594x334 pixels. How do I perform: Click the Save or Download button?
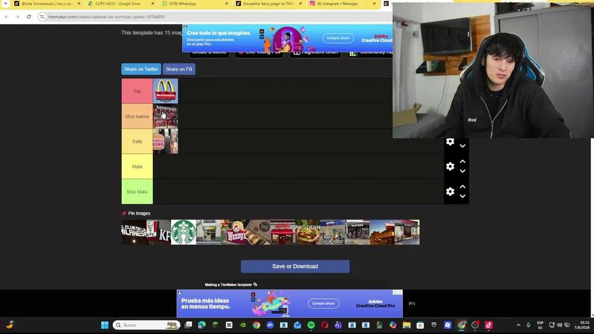(x=295, y=266)
